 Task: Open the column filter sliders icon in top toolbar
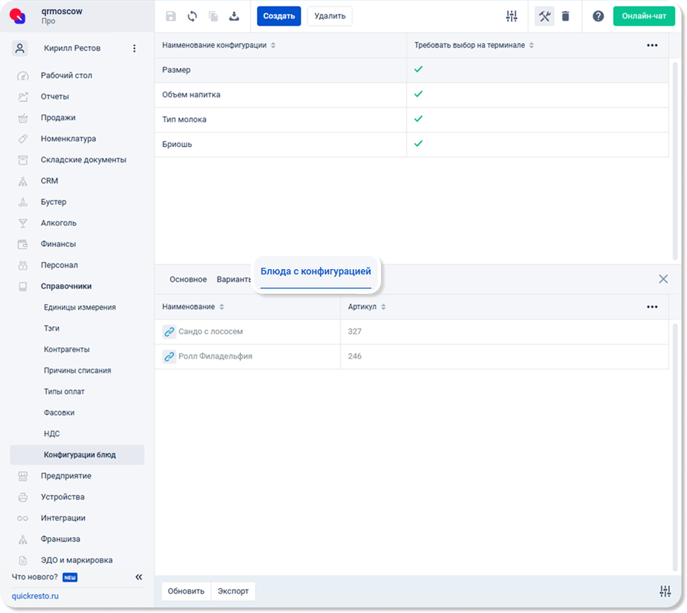511,16
